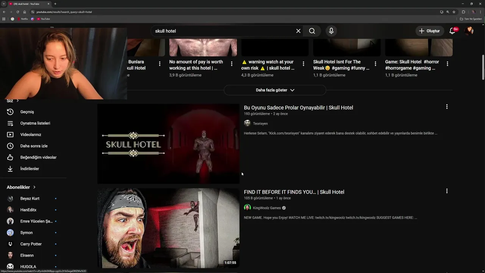
Task: Open KingWoolz Games channel avatar
Action: click(247, 208)
